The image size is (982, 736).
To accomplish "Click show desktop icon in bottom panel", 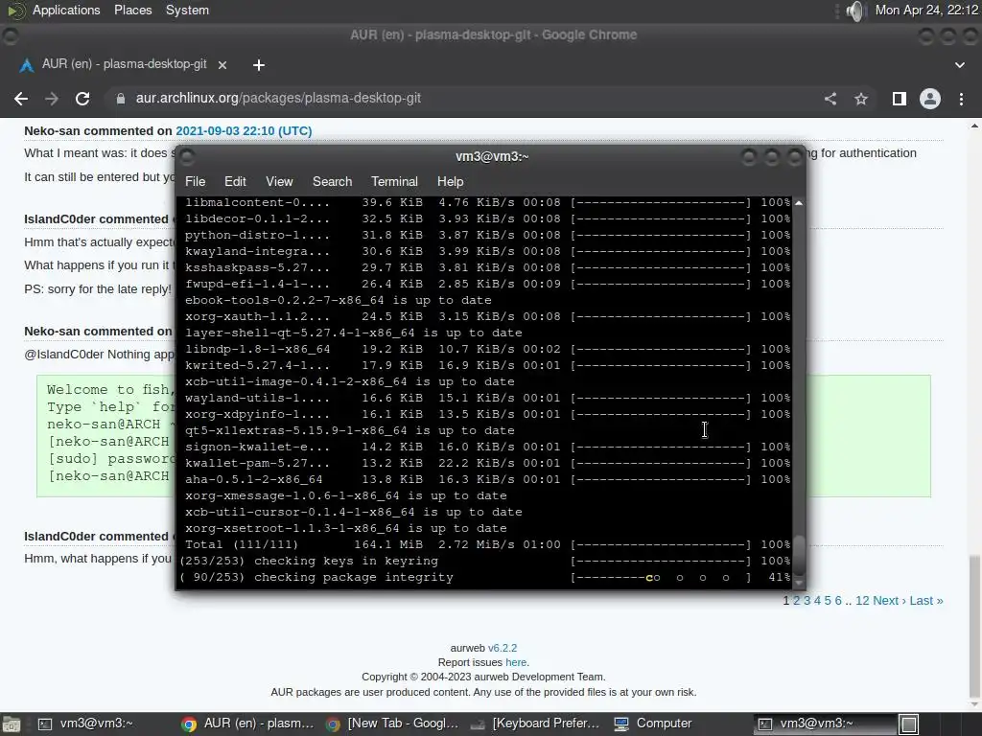I will coord(10,724).
